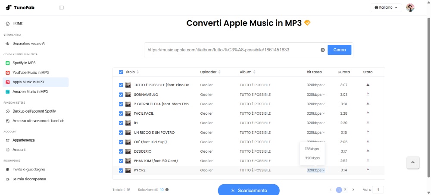Open Italiano language dropdown
The width and height of the screenshot is (431, 195).
click(x=386, y=7)
